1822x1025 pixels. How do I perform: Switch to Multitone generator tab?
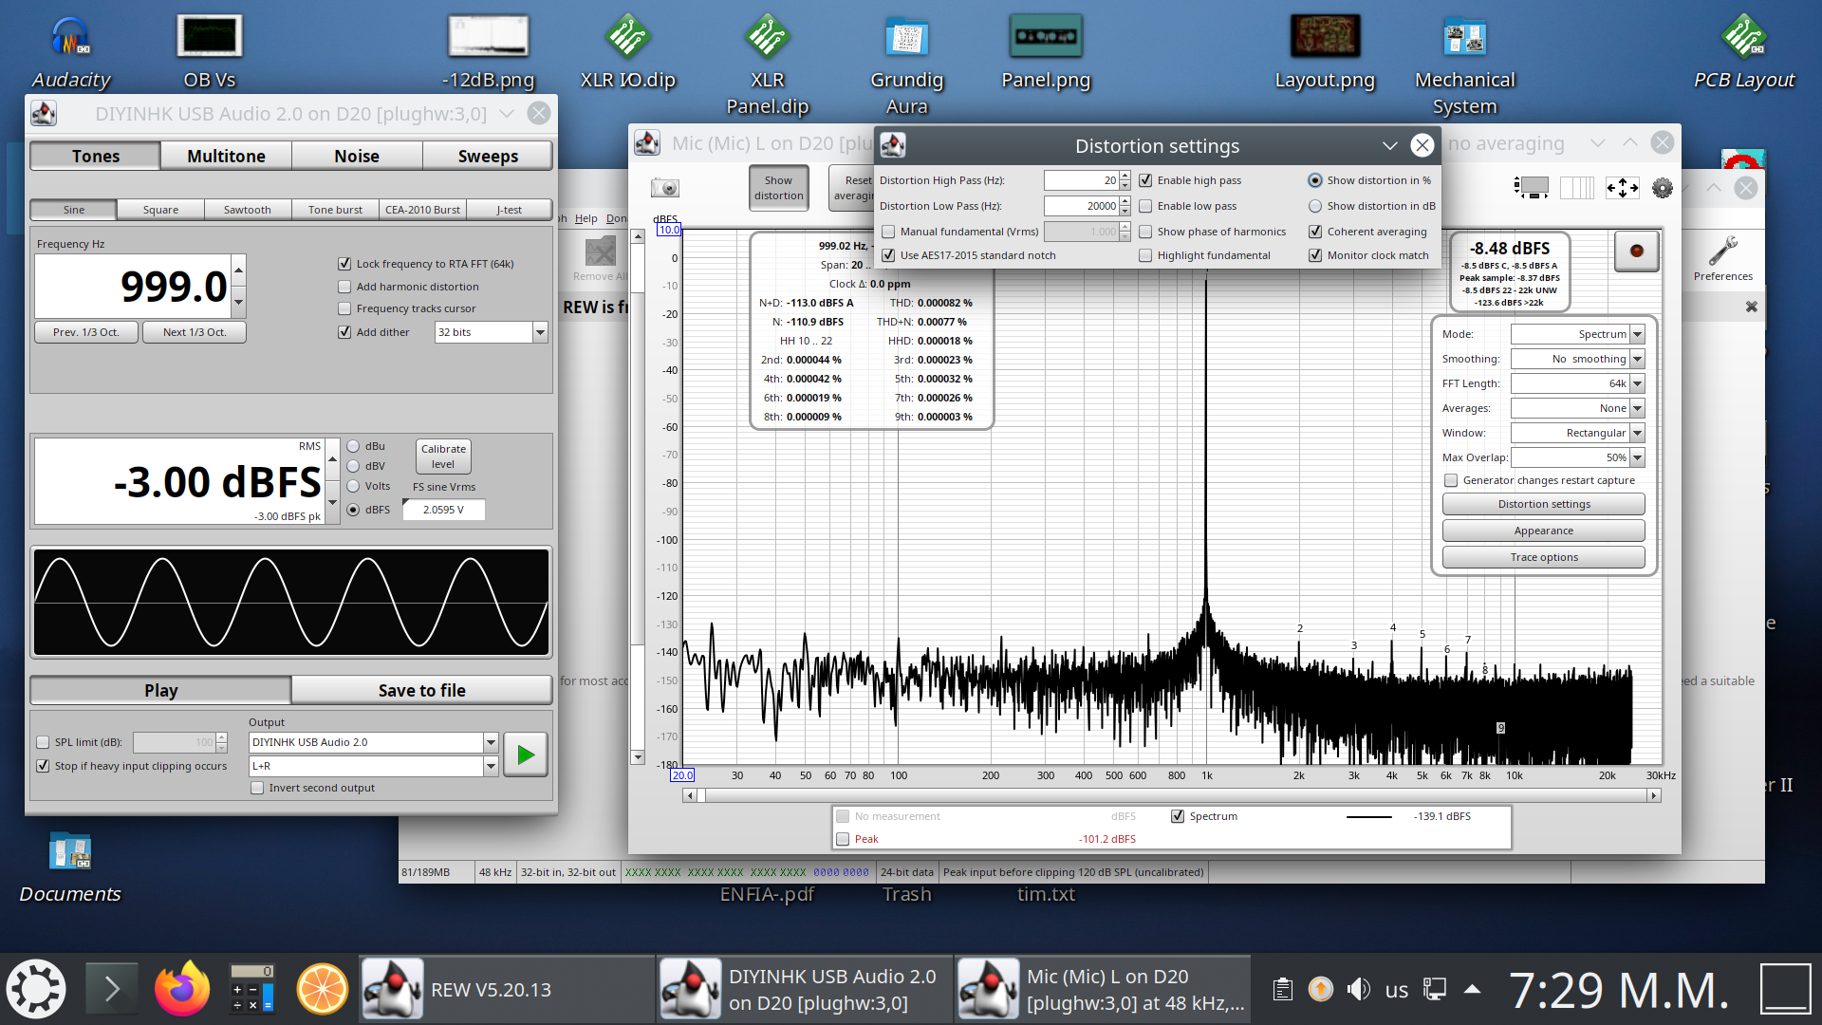click(x=226, y=156)
